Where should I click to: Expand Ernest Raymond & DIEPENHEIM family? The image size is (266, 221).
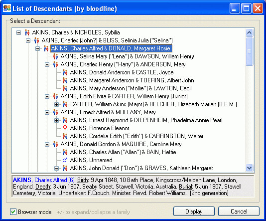(x=56, y=120)
